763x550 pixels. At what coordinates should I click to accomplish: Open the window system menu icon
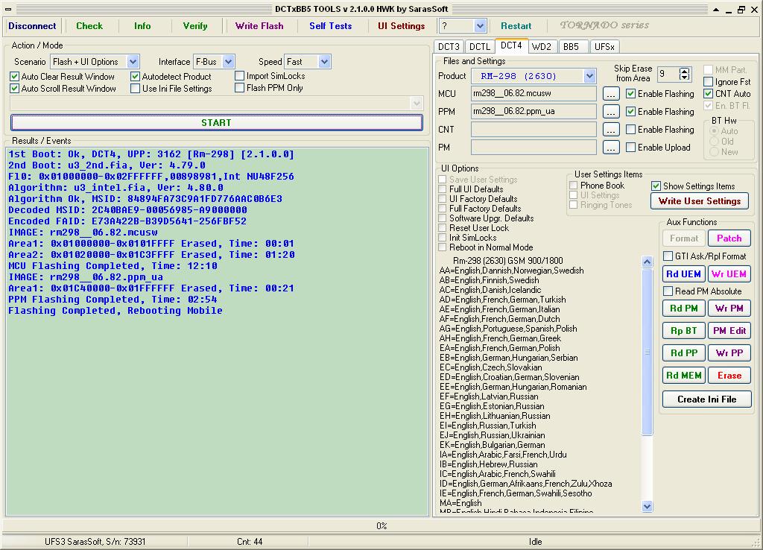(x=8, y=9)
